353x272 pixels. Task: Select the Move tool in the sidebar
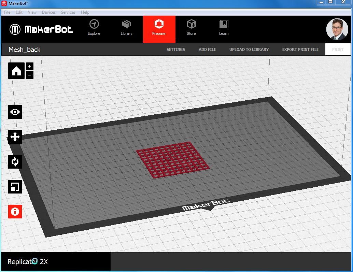tap(15, 137)
